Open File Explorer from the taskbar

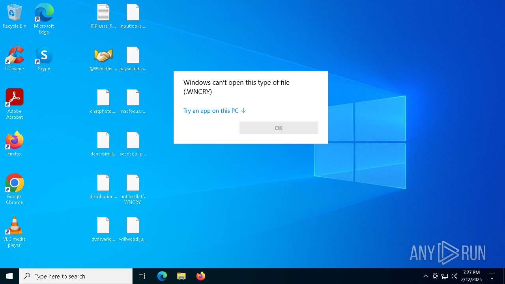click(x=181, y=276)
